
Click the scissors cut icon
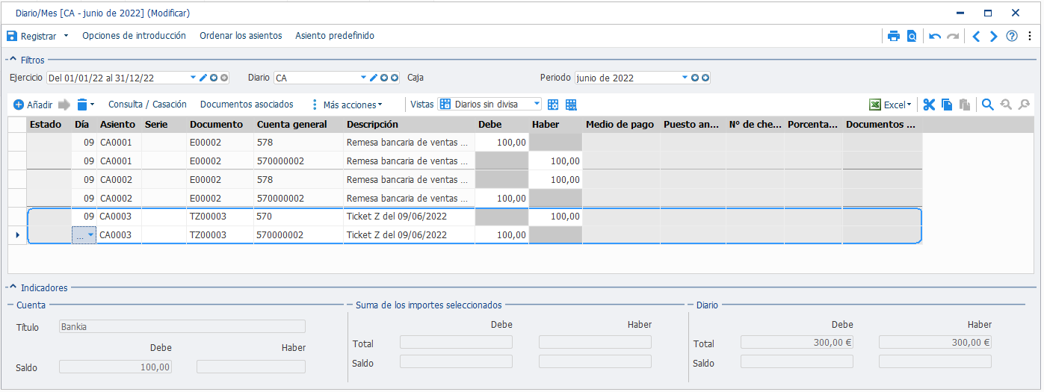pos(929,105)
